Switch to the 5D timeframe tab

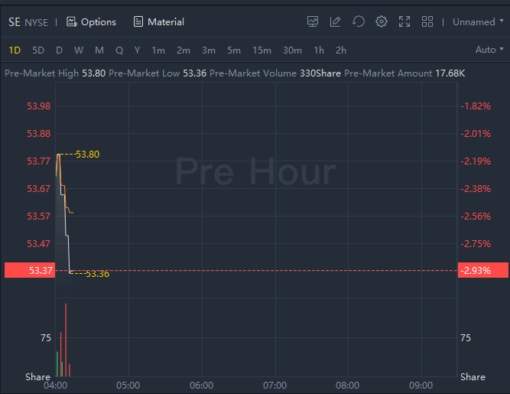tap(38, 50)
